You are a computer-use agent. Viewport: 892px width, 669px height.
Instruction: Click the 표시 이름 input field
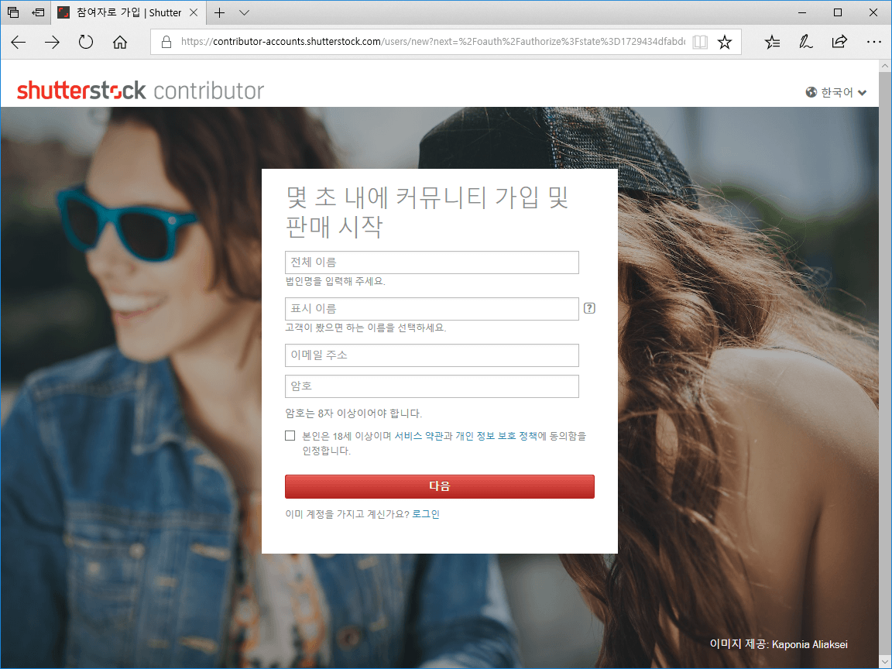point(432,309)
